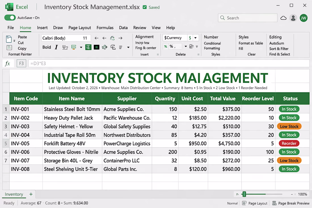Image resolution: width=312 pixels, height=208 pixels.
Task: Click the green Saved checkmark box
Action: point(145,7)
